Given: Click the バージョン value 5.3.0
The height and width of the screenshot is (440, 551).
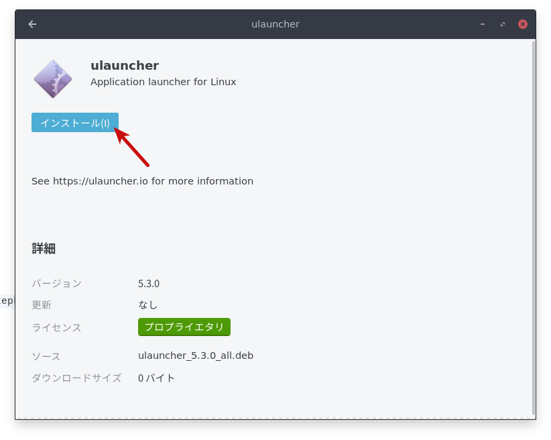Looking at the screenshot, I should pyautogui.click(x=149, y=283).
